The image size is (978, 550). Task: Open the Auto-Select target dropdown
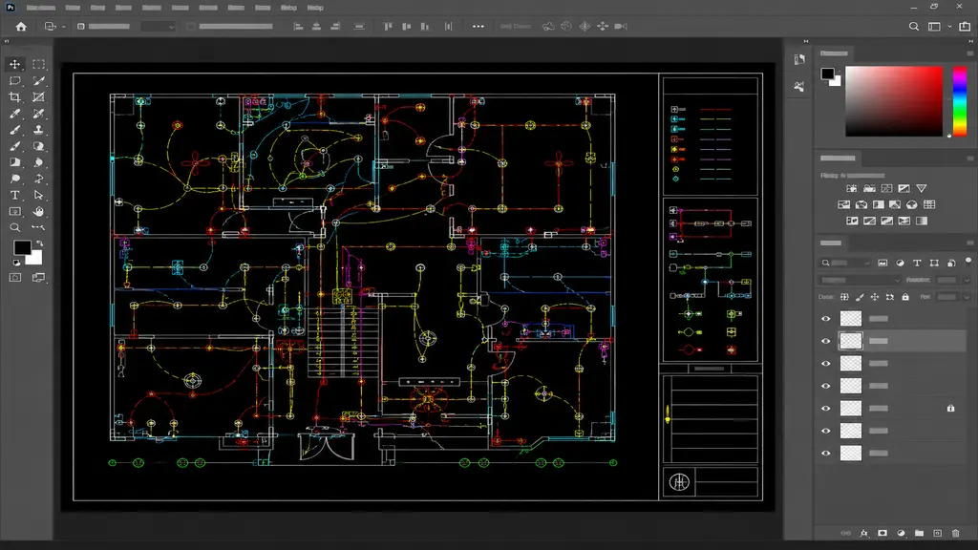[158, 26]
